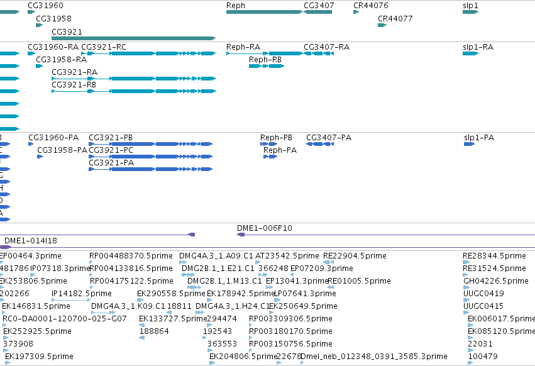Select the EK204806.5prime EST label
This screenshot has width=535, height=366.
(243, 357)
